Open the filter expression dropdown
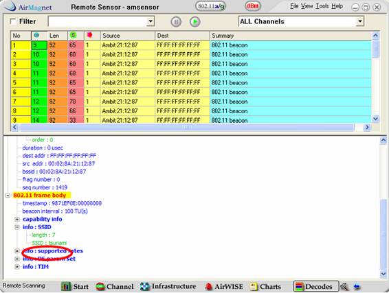 pyautogui.click(x=151, y=21)
